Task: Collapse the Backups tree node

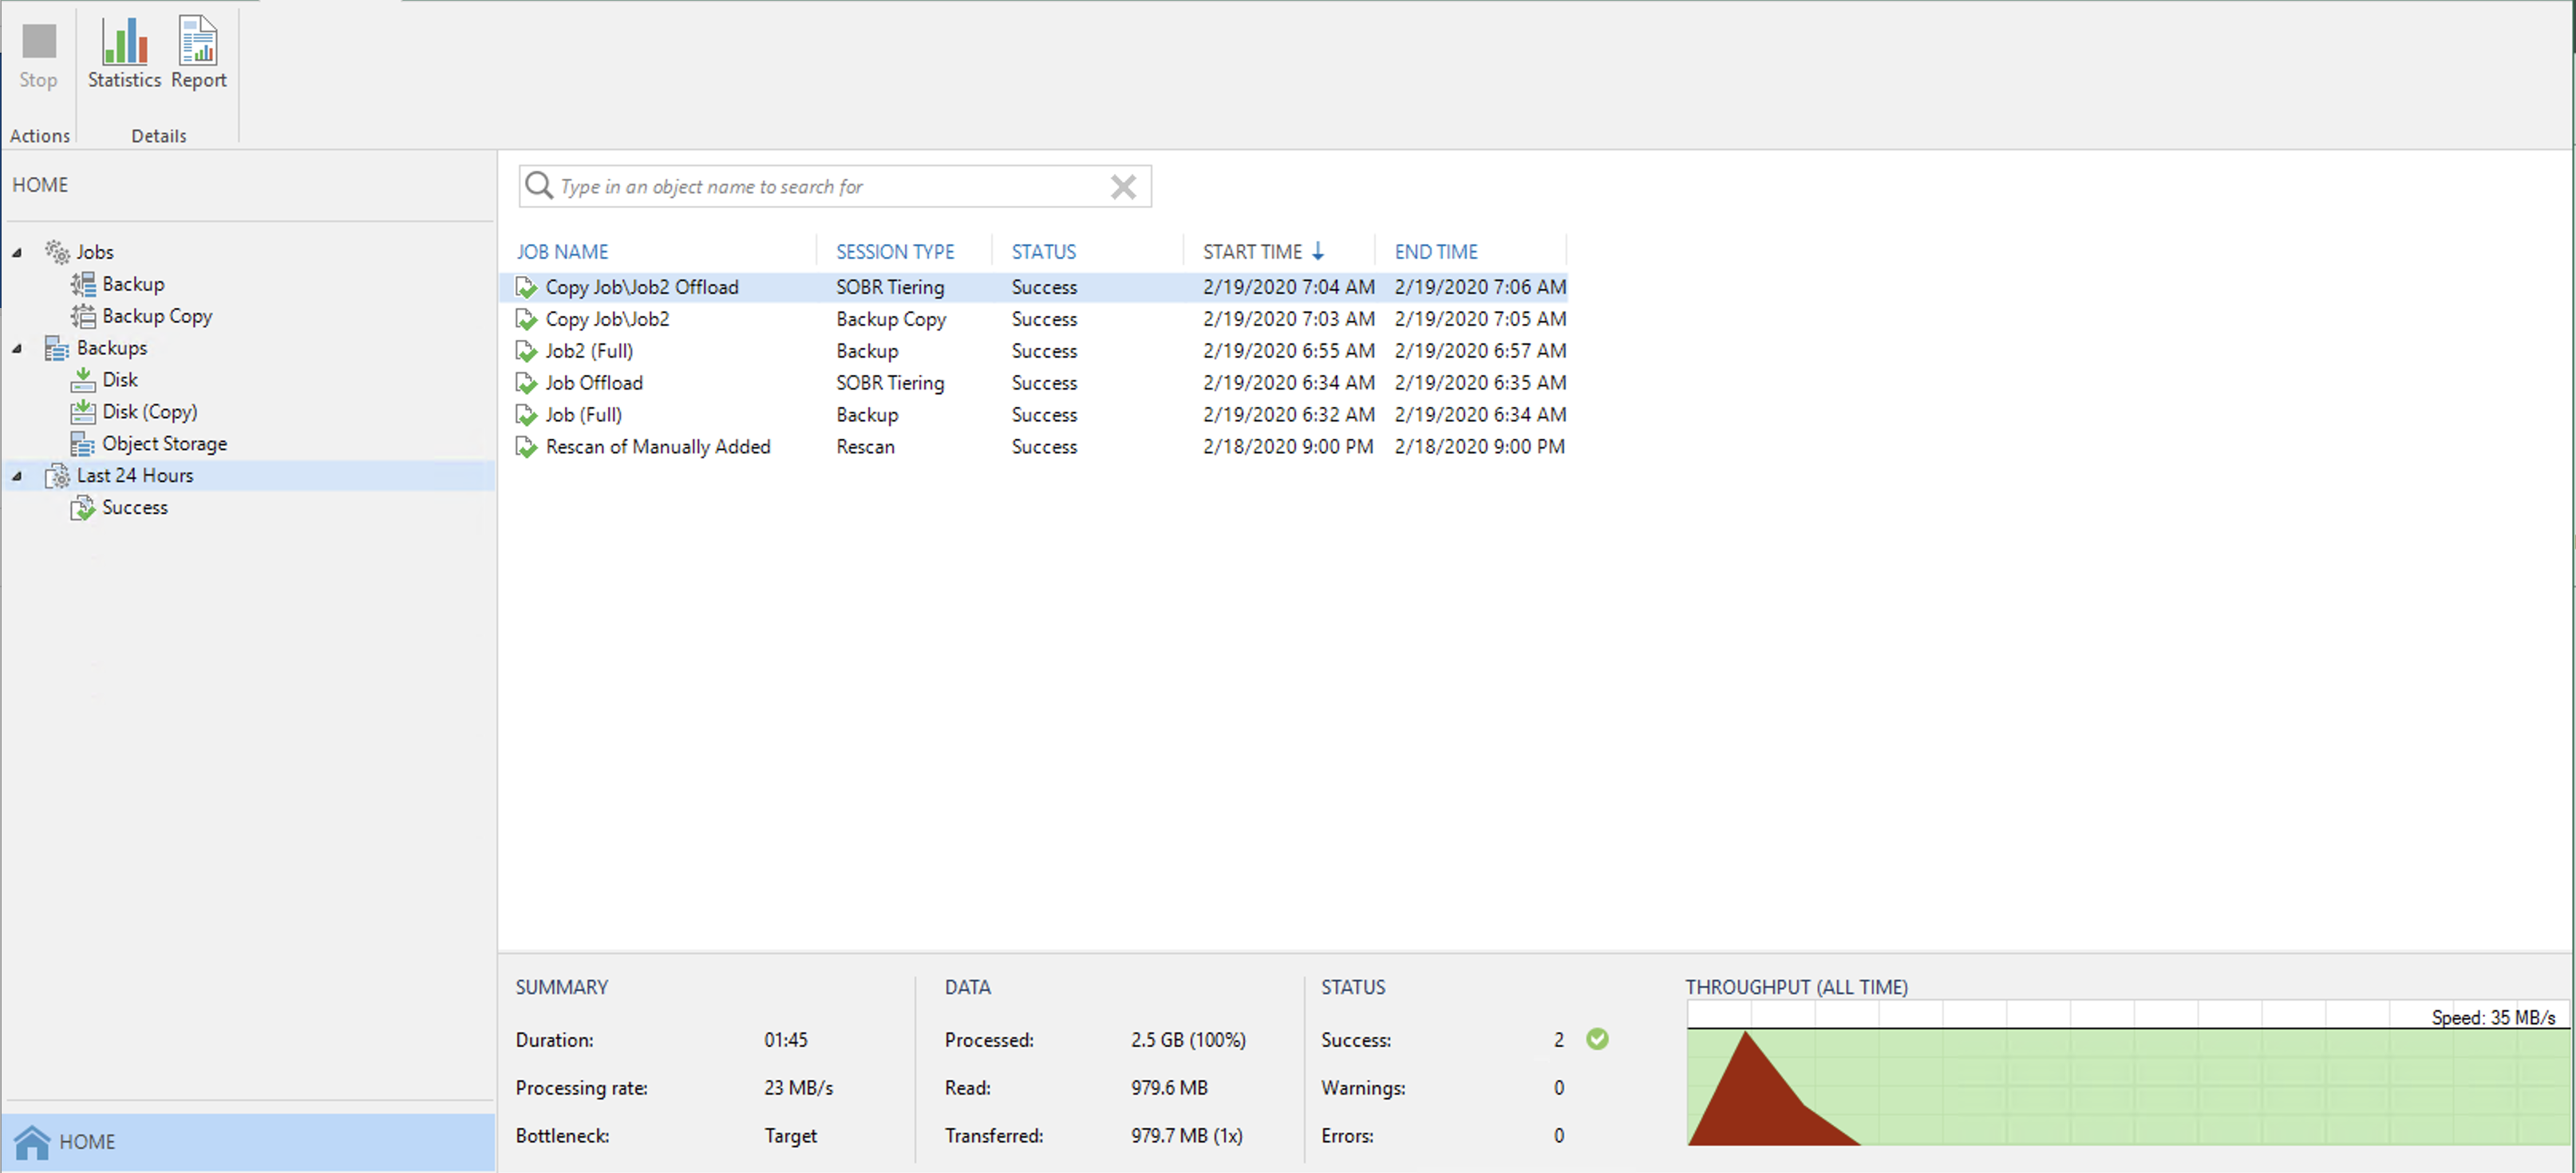Action: click(17, 349)
